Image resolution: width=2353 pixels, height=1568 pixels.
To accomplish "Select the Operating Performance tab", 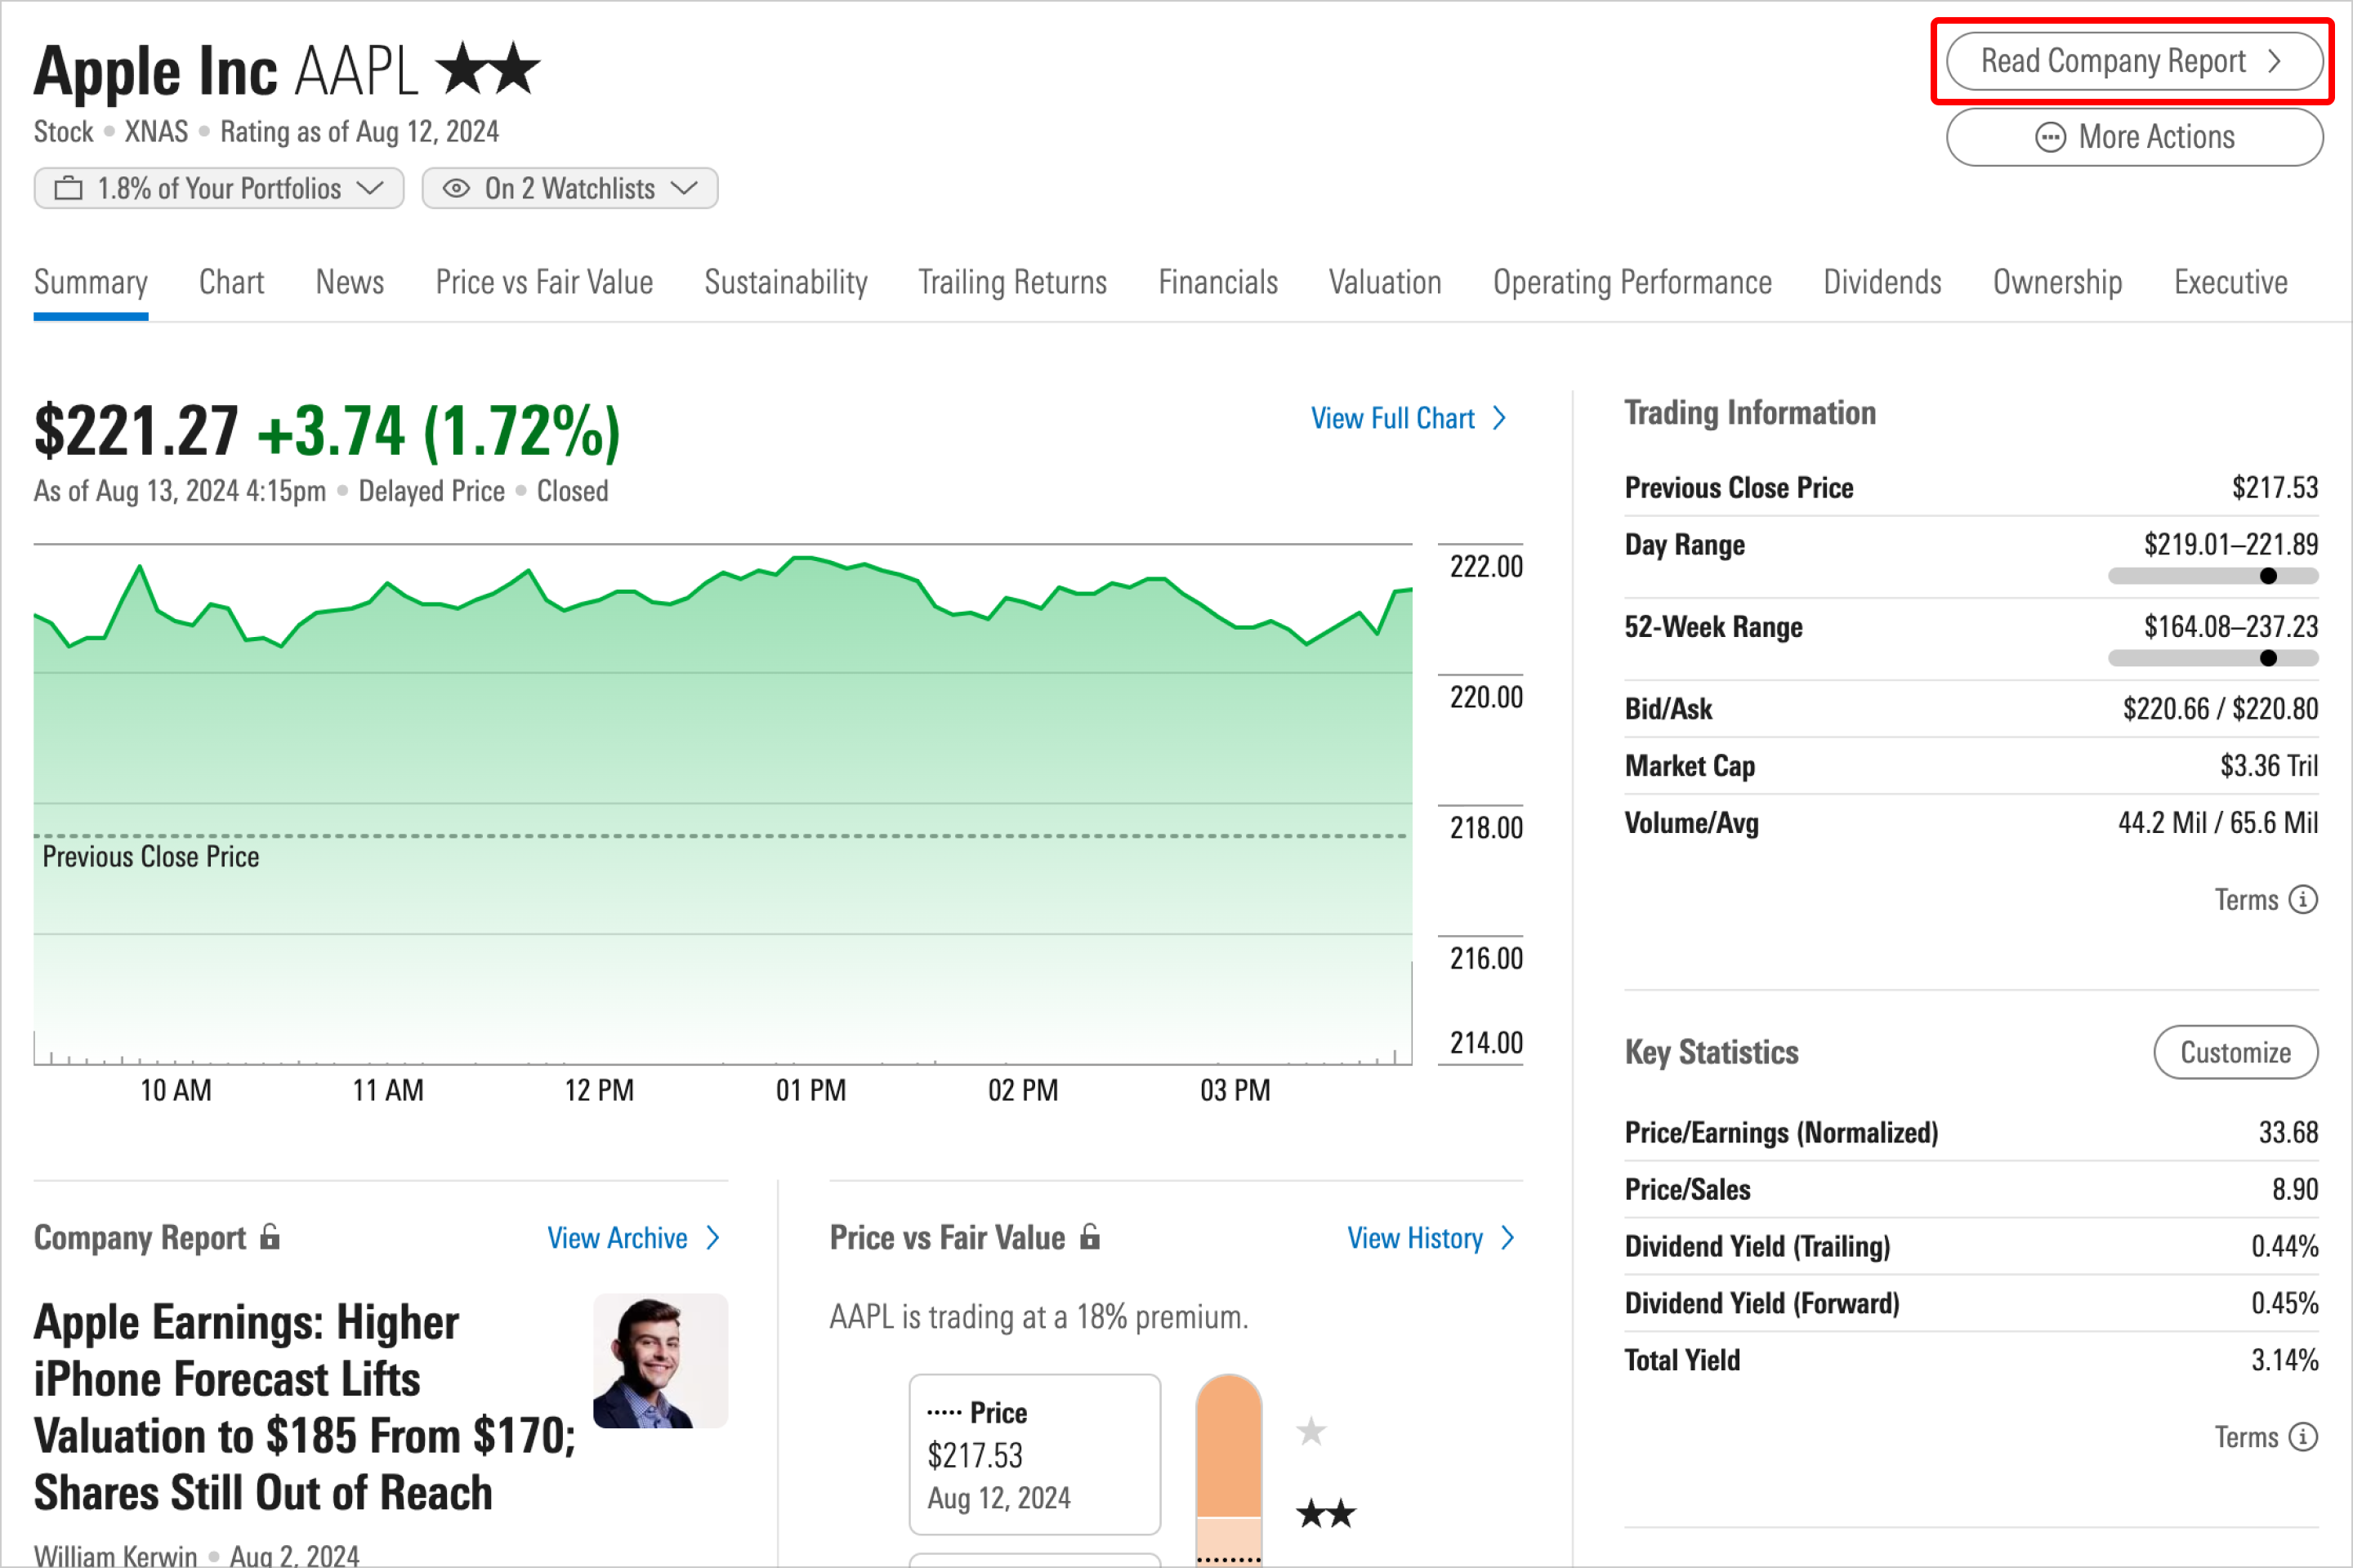I will (x=1632, y=283).
